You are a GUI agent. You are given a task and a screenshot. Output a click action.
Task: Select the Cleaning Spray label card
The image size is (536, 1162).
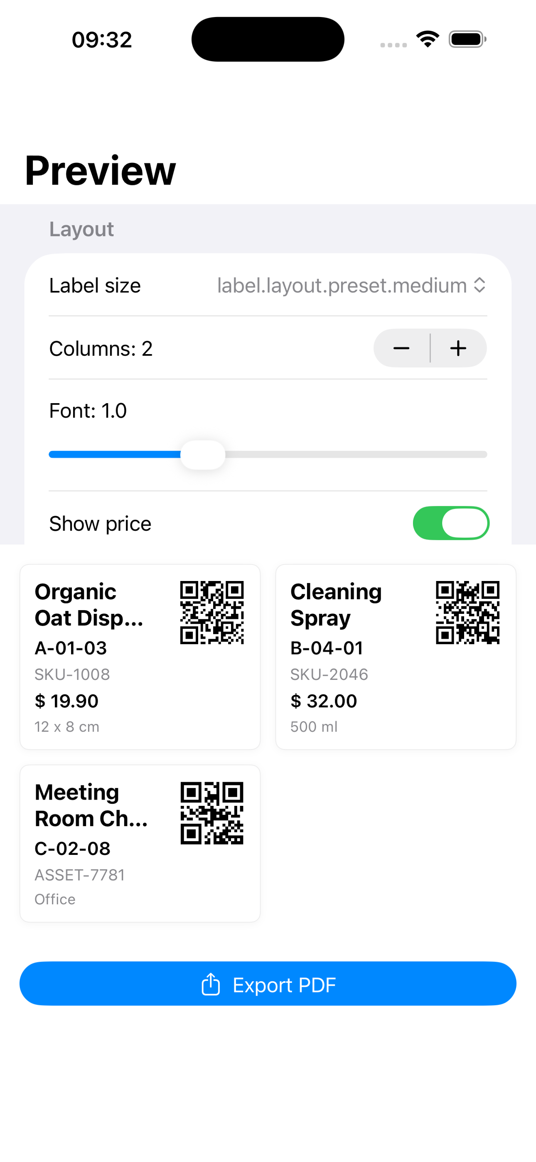pyautogui.click(x=396, y=657)
